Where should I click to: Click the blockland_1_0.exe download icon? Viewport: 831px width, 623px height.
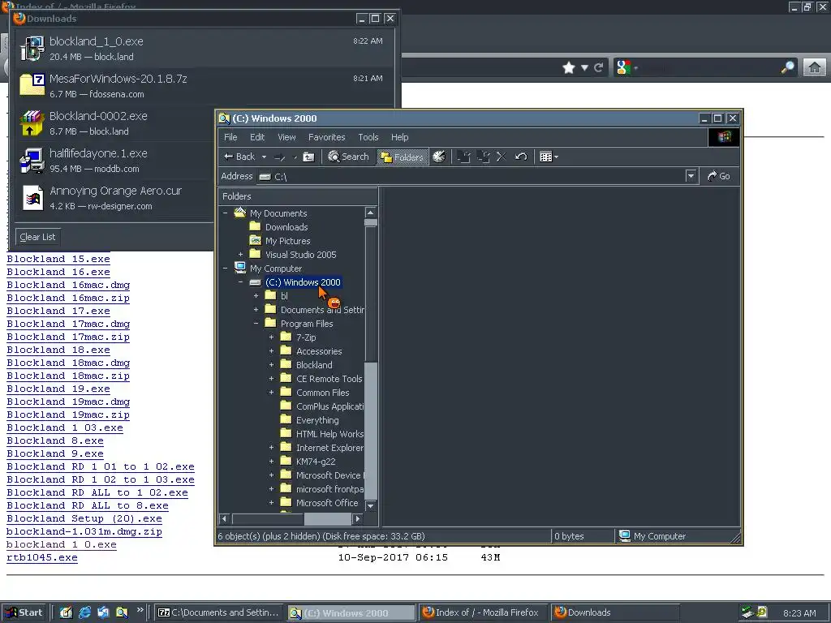[x=32, y=48]
